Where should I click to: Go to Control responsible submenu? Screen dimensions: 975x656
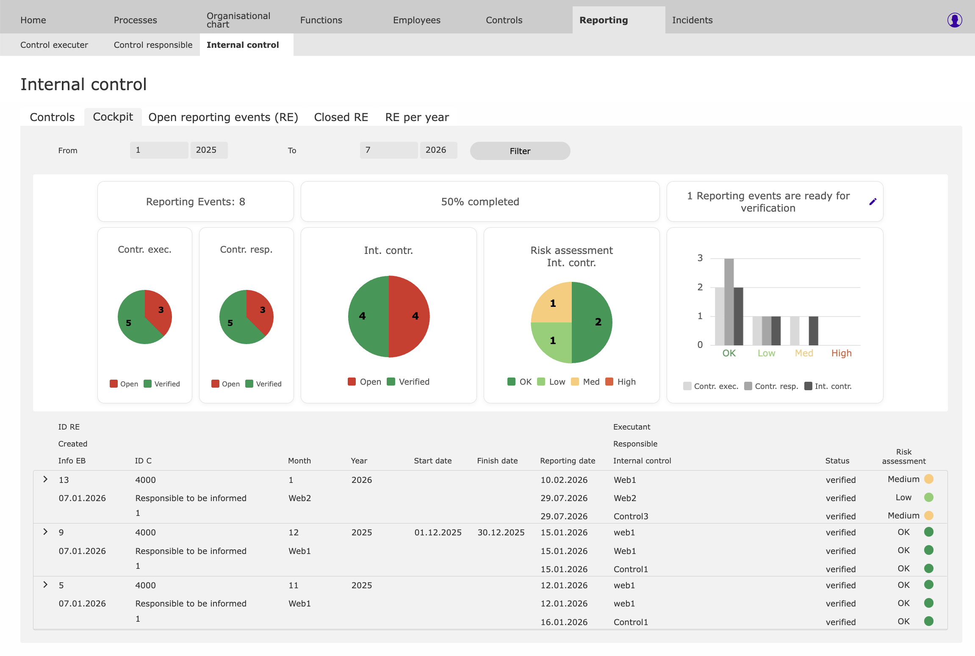click(x=153, y=45)
